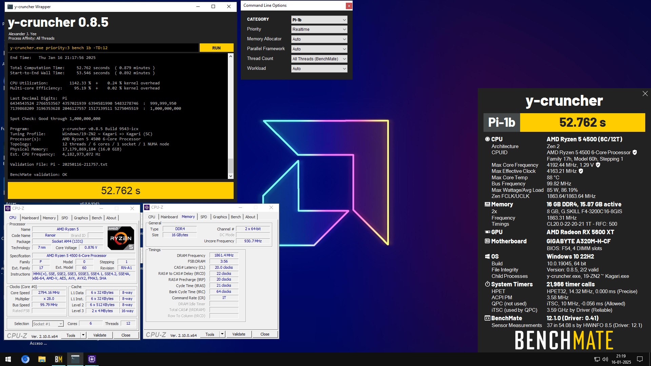Screen dimensions: 651x366
Task: Open the Windows Start menu
Action: point(8,359)
